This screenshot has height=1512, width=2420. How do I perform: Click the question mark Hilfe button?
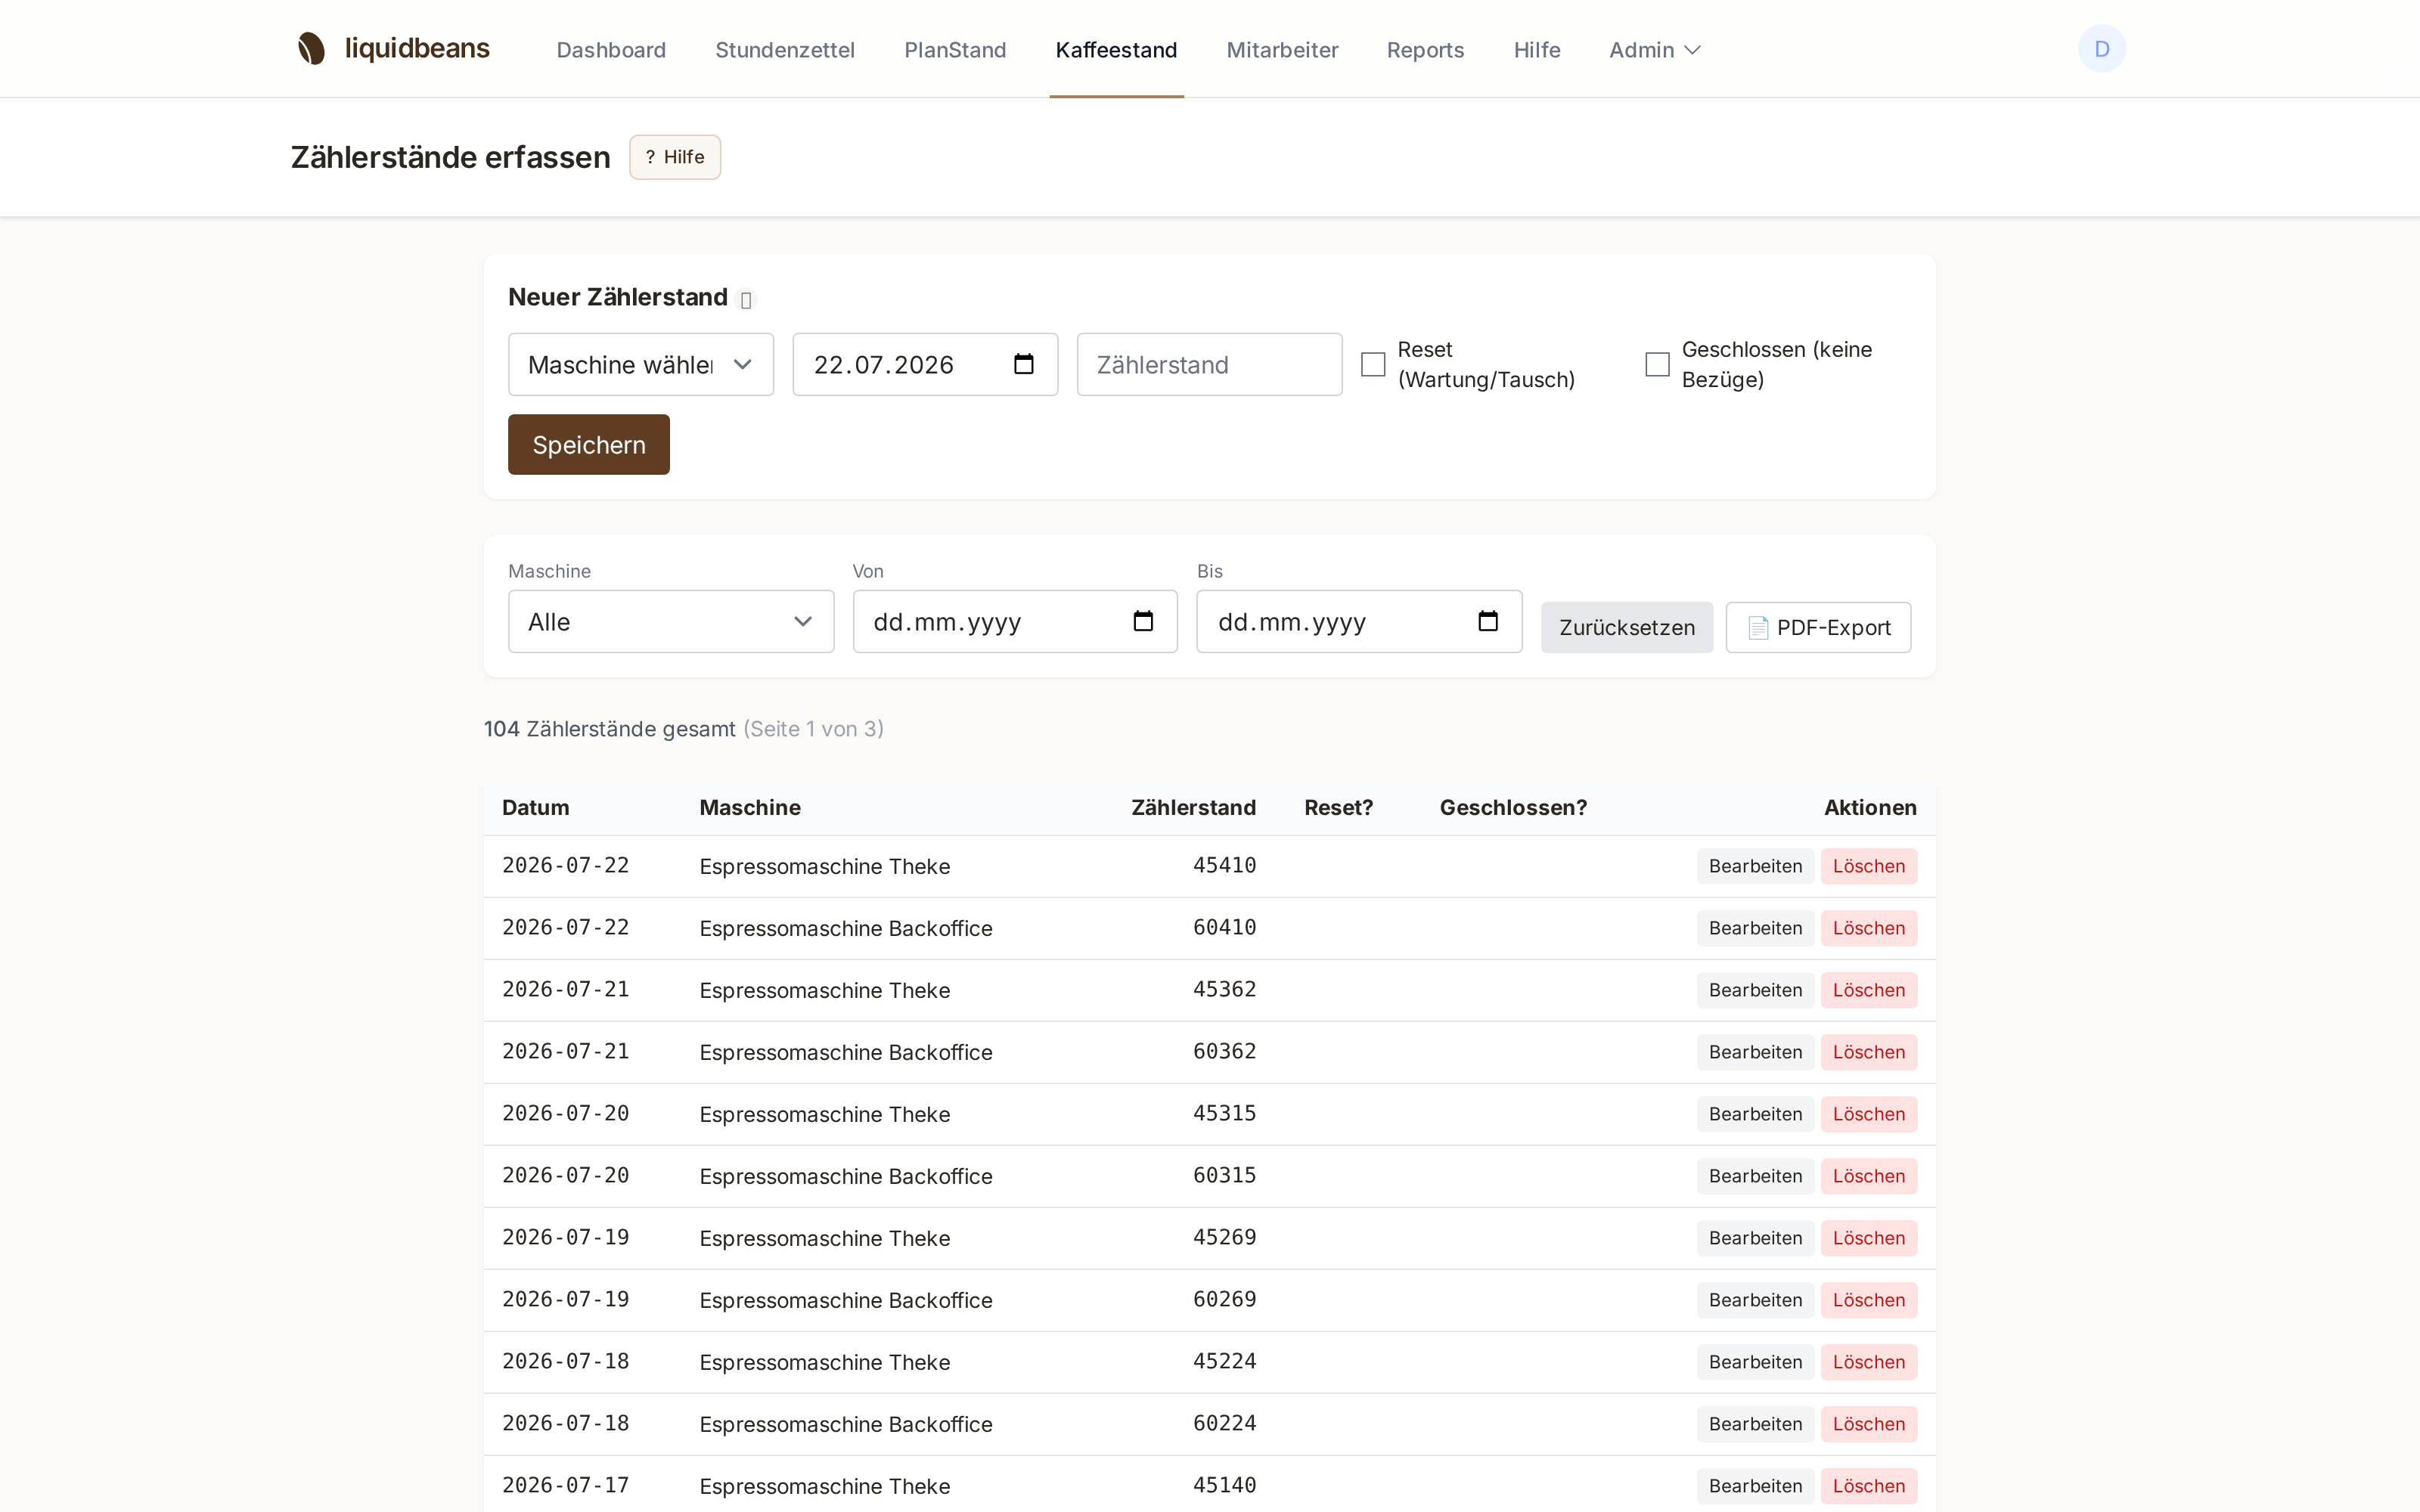pos(675,157)
